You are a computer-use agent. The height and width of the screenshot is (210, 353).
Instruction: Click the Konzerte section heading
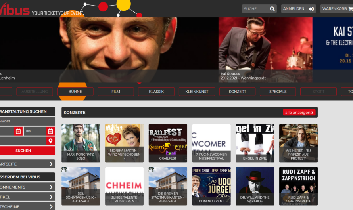point(75,113)
